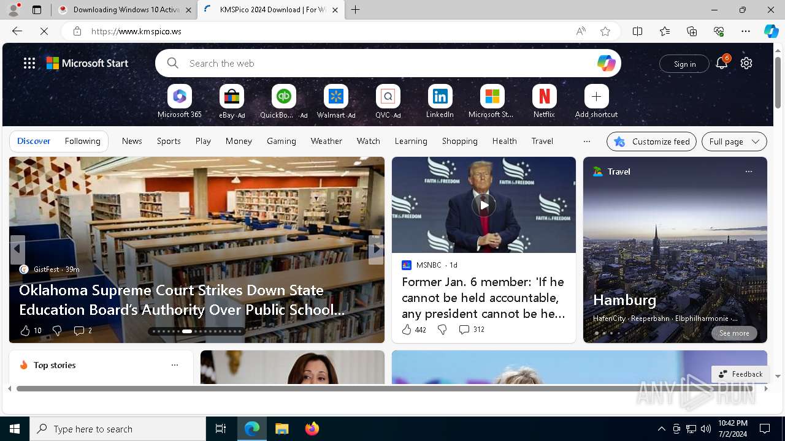
Task: Open a new browser tab
Action: click(356, 10)
